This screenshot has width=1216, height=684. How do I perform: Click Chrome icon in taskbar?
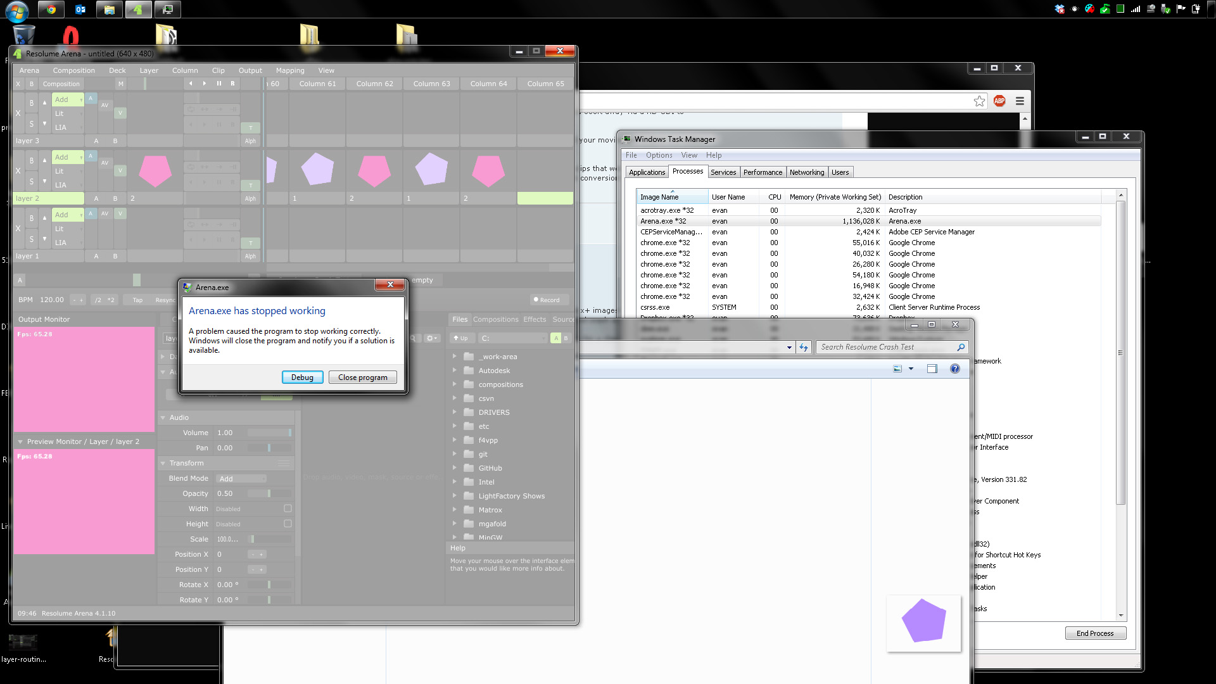tap(51, 9)
